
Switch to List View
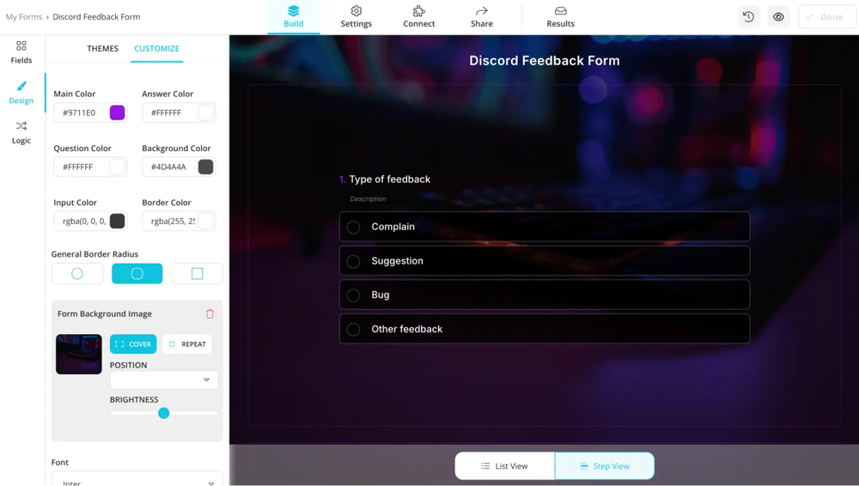(x=504, y=465)
